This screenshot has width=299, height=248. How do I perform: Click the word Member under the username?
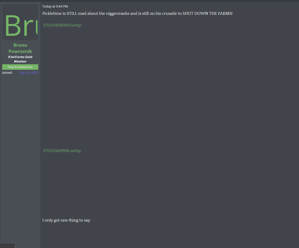point(20,61)
